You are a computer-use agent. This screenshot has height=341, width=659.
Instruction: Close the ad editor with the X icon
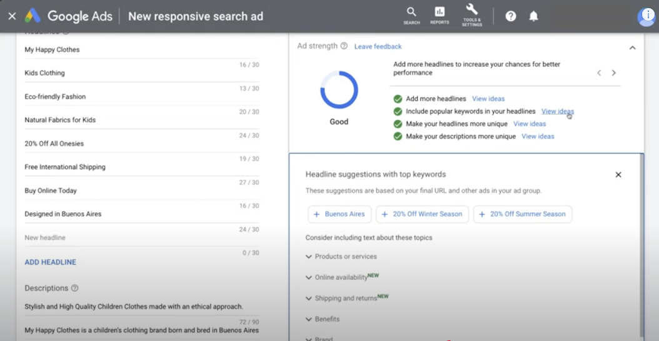click(12, 16)
